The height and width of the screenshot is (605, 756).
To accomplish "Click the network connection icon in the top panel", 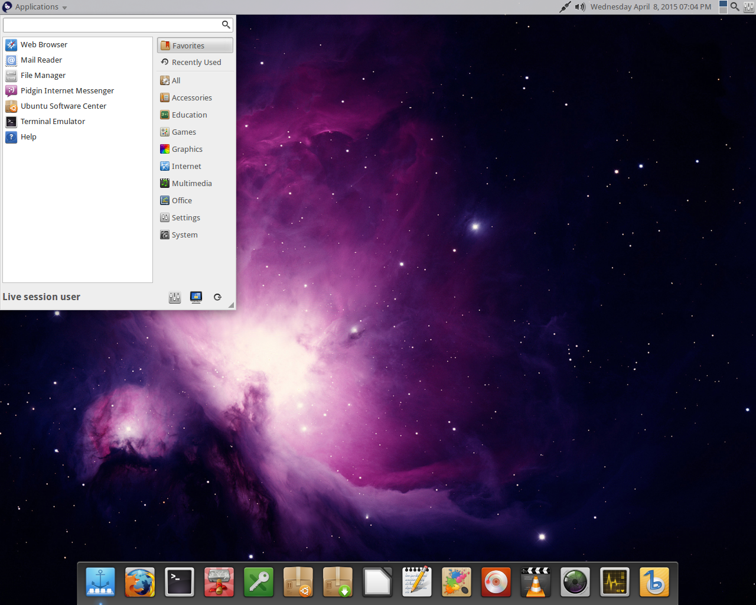I will tap(565, 7).
